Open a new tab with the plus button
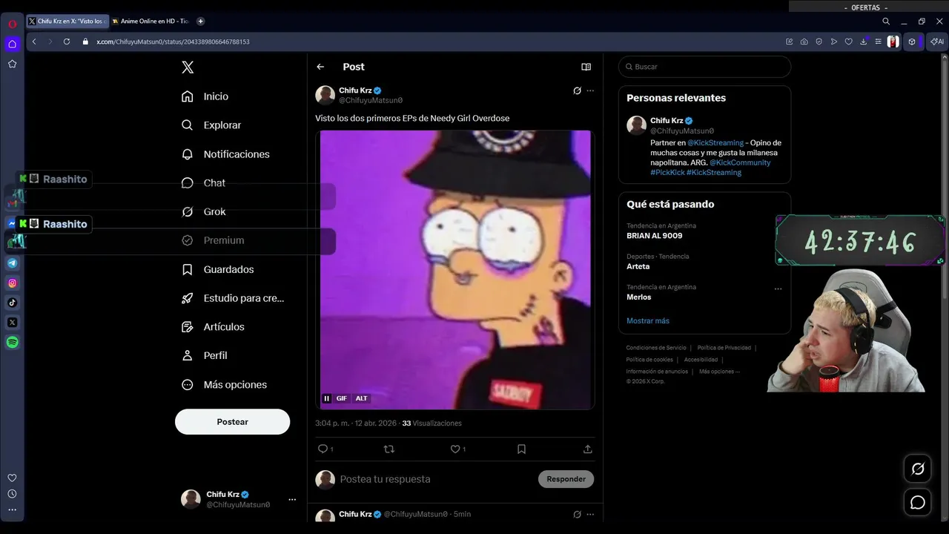 coord(200,22)
